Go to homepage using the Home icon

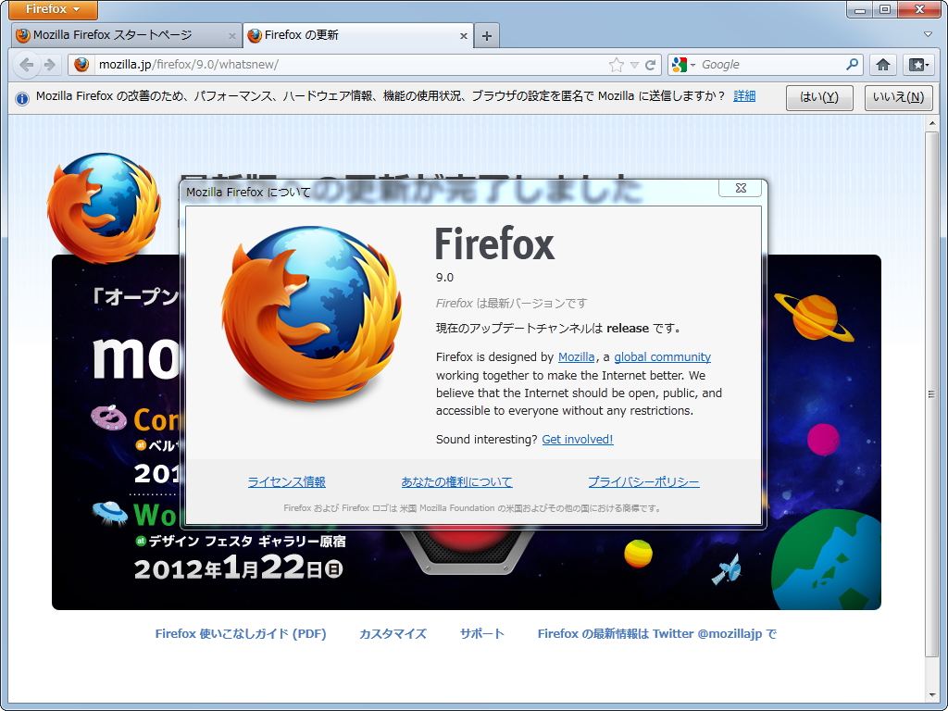pyautogui.click(x=882, y=65)
